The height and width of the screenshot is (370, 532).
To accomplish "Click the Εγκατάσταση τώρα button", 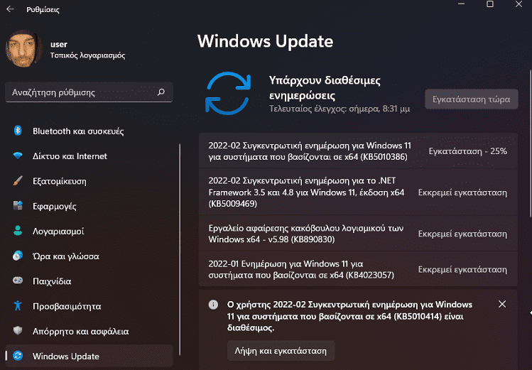I will 471,99.
